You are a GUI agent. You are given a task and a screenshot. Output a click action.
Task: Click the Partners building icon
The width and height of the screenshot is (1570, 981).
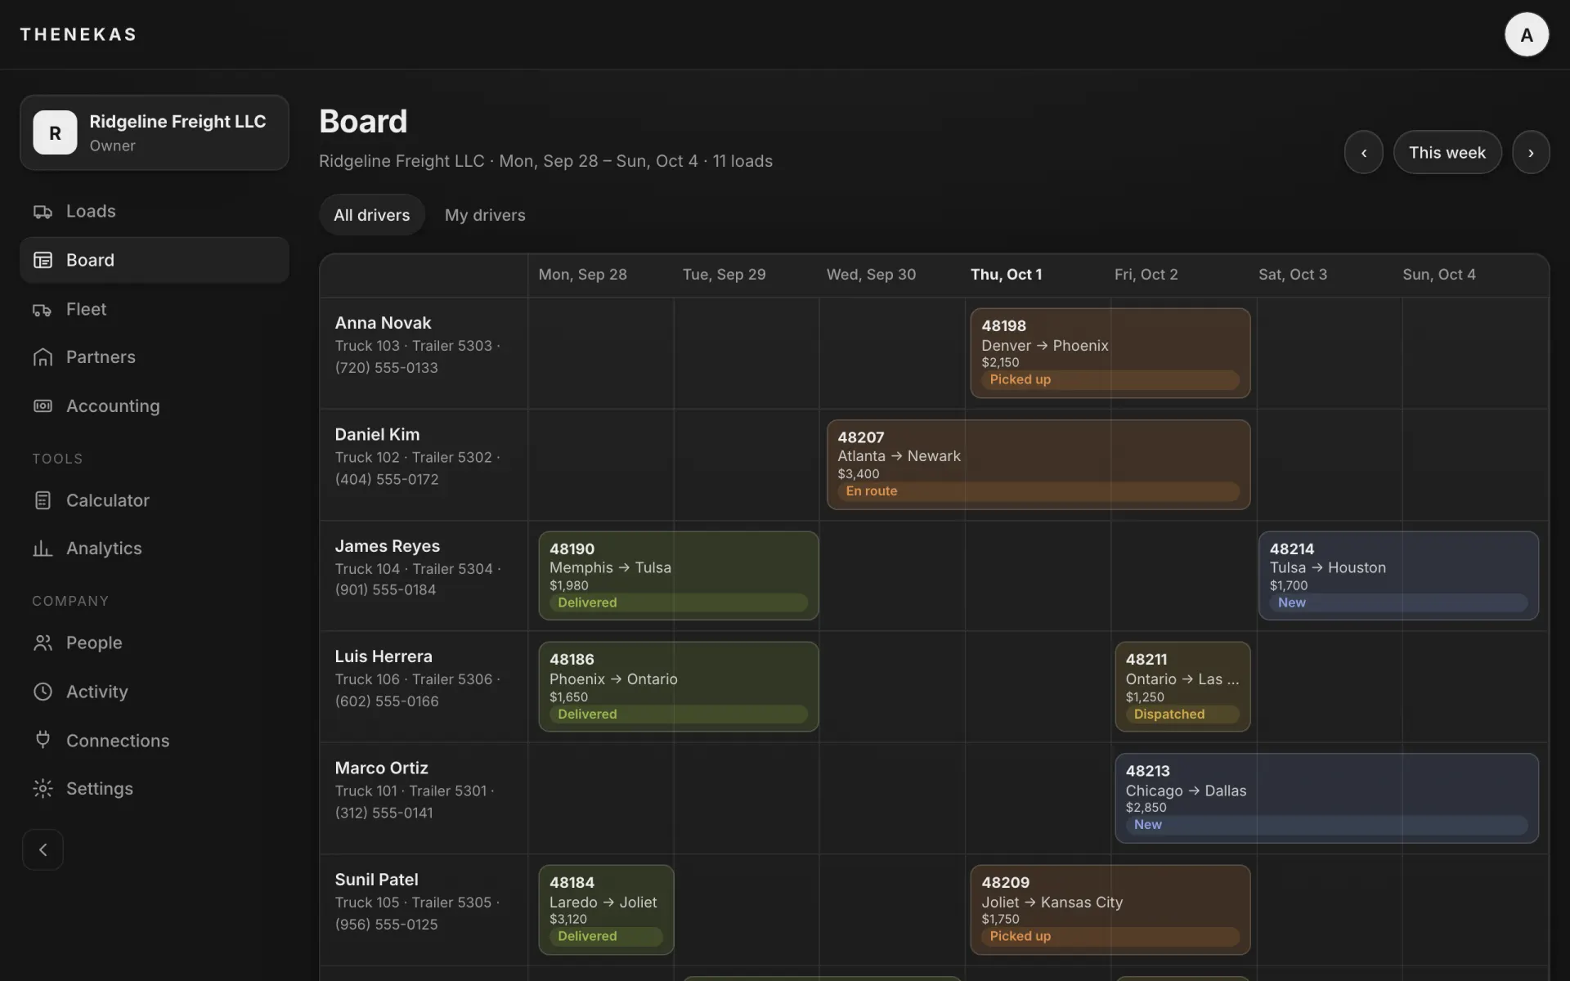point(43,357)
